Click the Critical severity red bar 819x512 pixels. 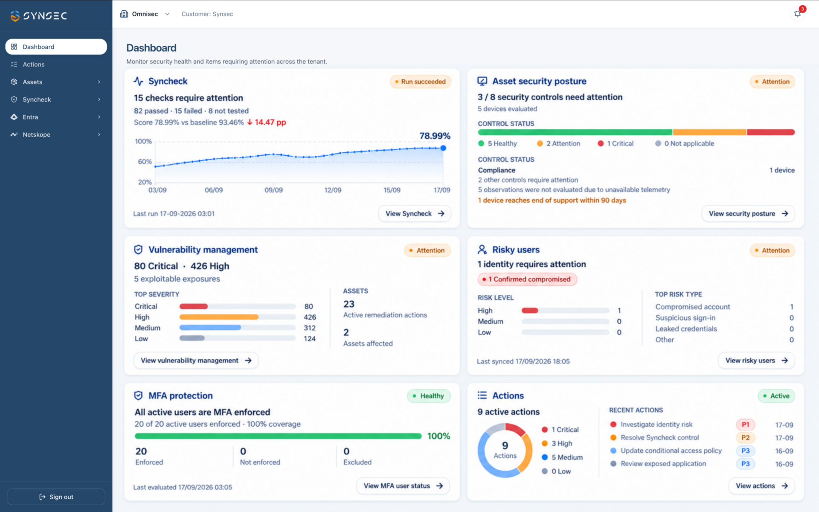coord(194,306)
